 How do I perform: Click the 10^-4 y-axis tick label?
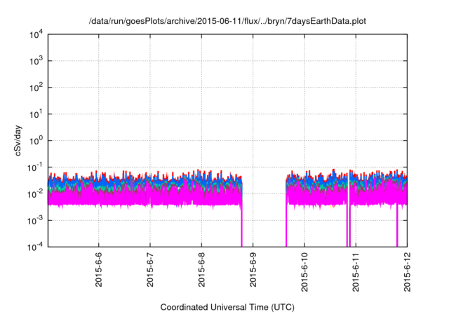point(35,246)
